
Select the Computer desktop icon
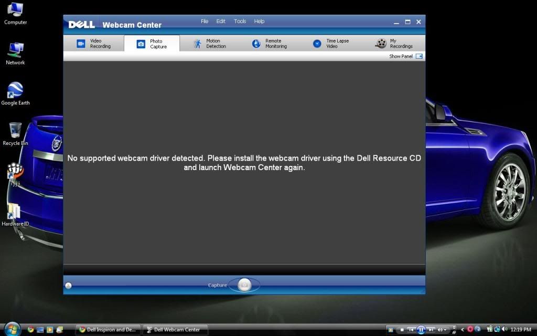click(15, 14)
